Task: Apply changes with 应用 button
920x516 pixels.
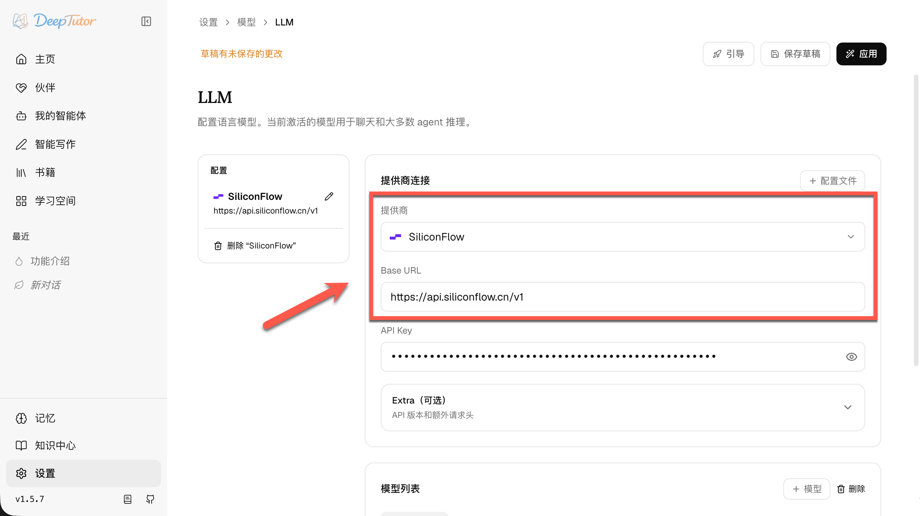Action: [861, 54]
